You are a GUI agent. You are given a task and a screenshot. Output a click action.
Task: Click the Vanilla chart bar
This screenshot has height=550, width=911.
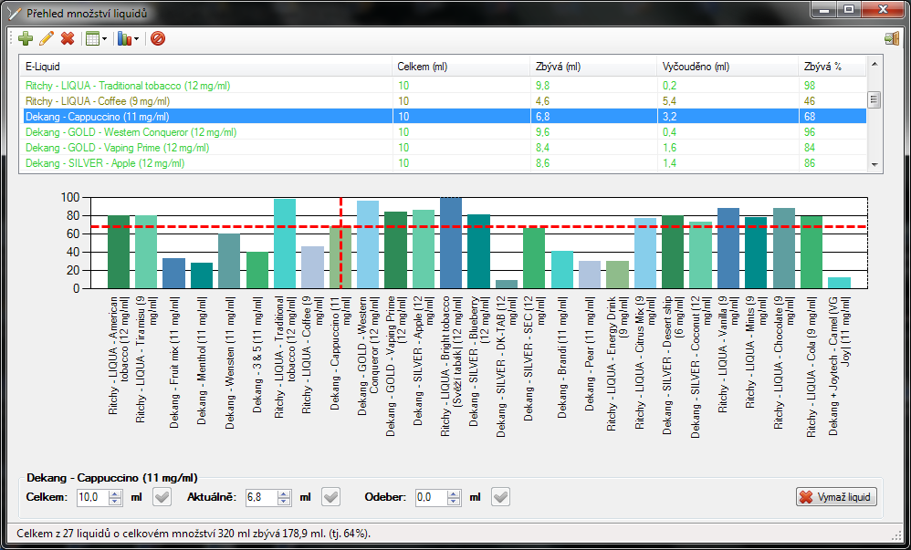tap(728, 248)
